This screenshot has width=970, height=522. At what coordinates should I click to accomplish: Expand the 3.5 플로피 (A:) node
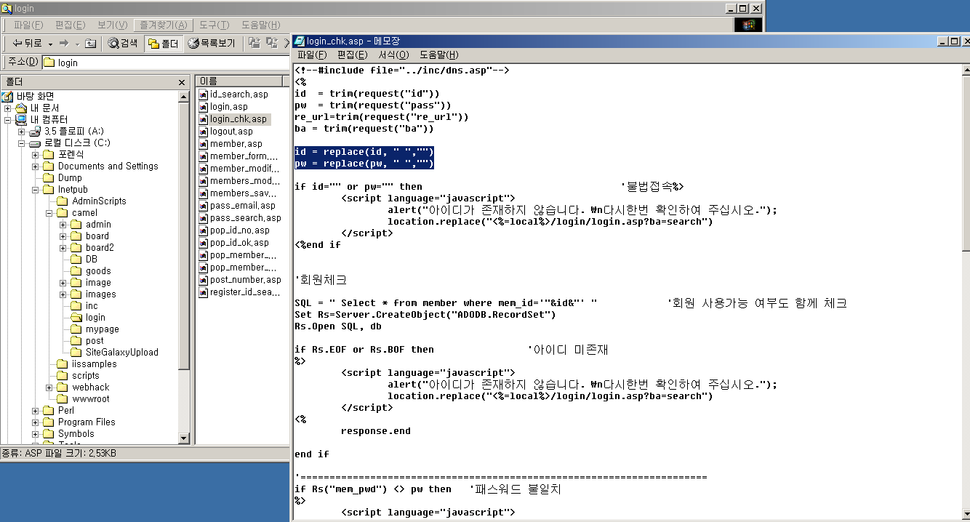click(x=22, y=131)
